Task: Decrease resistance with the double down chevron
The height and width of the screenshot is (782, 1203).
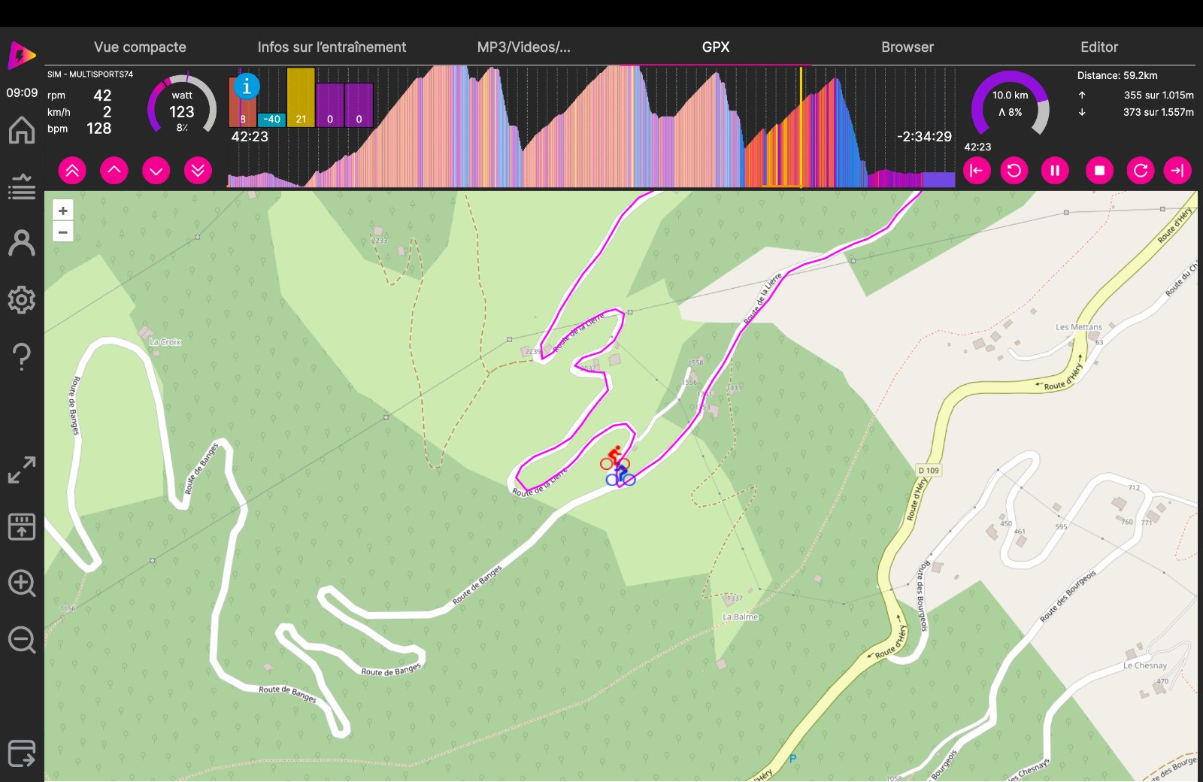Action: (x=198, y=171)
